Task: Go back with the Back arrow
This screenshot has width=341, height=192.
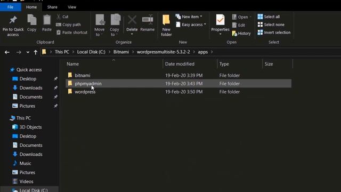Action: [7, 52]
